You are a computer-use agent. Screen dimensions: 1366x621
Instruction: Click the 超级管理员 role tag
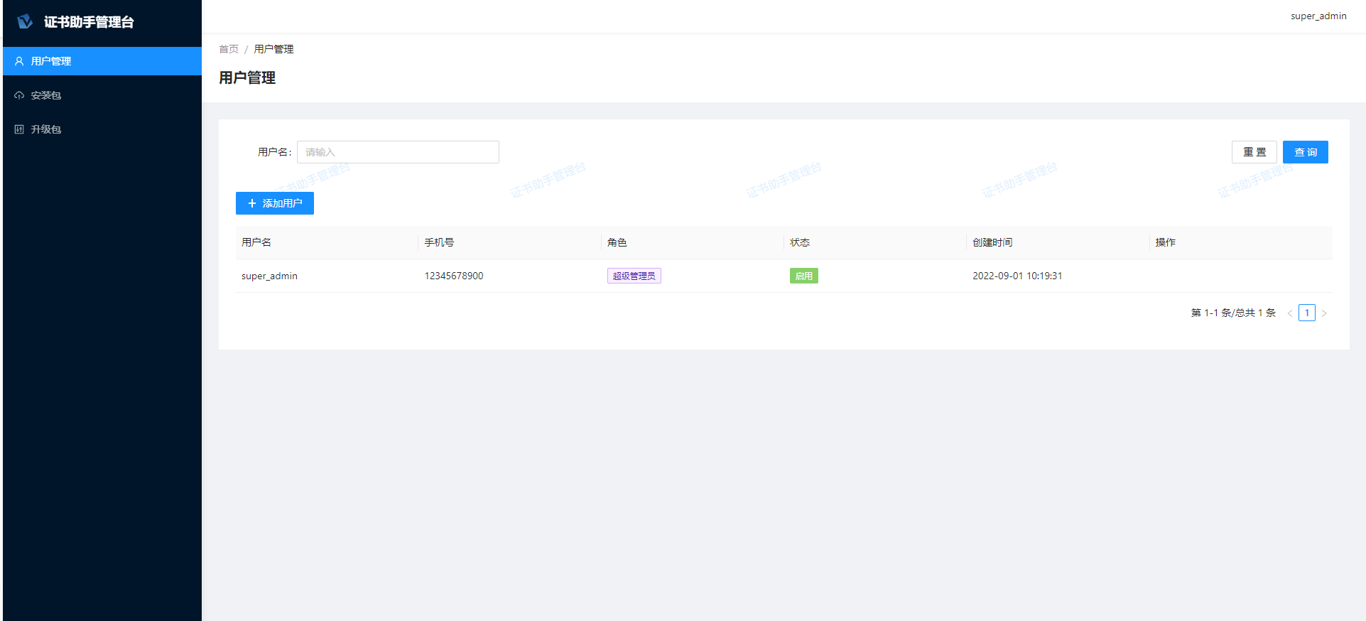tap(634, 276)
